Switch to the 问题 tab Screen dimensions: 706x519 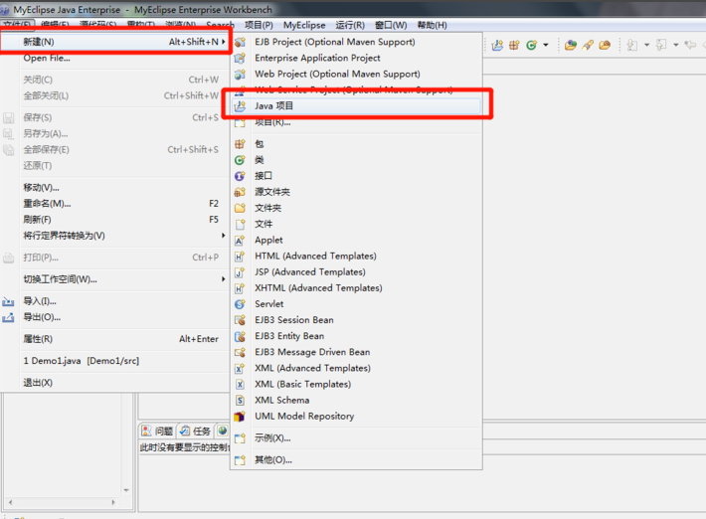coord(157,432)
